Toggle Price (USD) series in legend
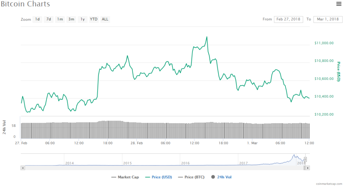The image size is (345, 186). (x=158, y=177)
